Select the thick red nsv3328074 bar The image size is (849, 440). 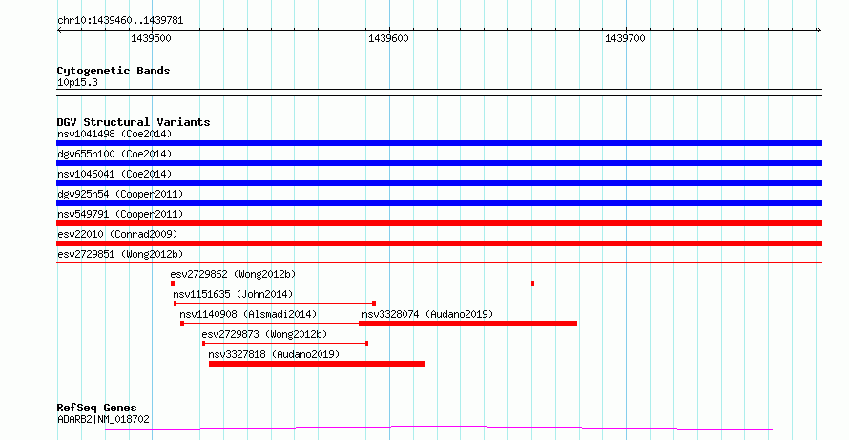click(469, 324)
